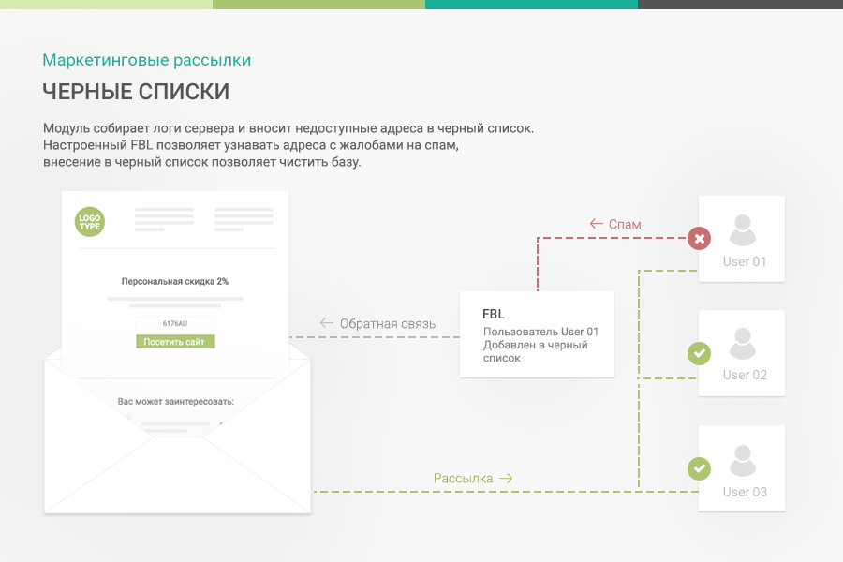Click the Посетить сайт button

pos(175,342)
